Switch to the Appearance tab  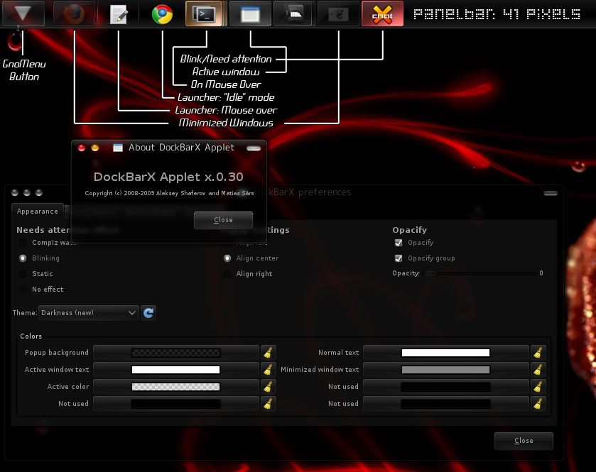[x=37, y=212]
